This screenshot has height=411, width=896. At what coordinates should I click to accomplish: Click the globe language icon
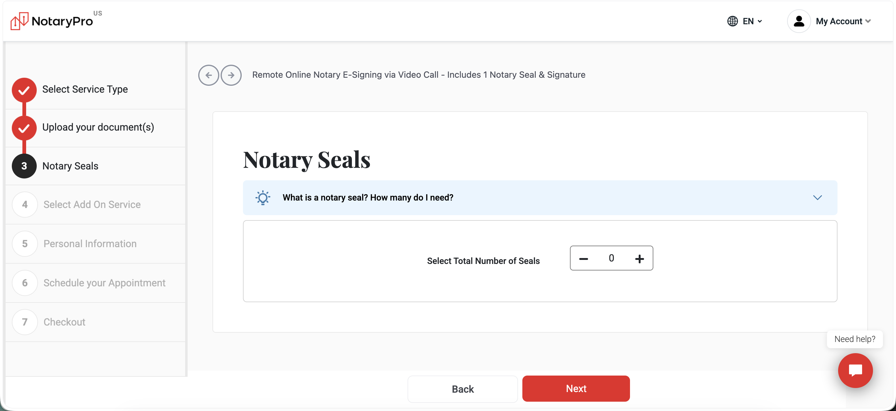(733, 21)
